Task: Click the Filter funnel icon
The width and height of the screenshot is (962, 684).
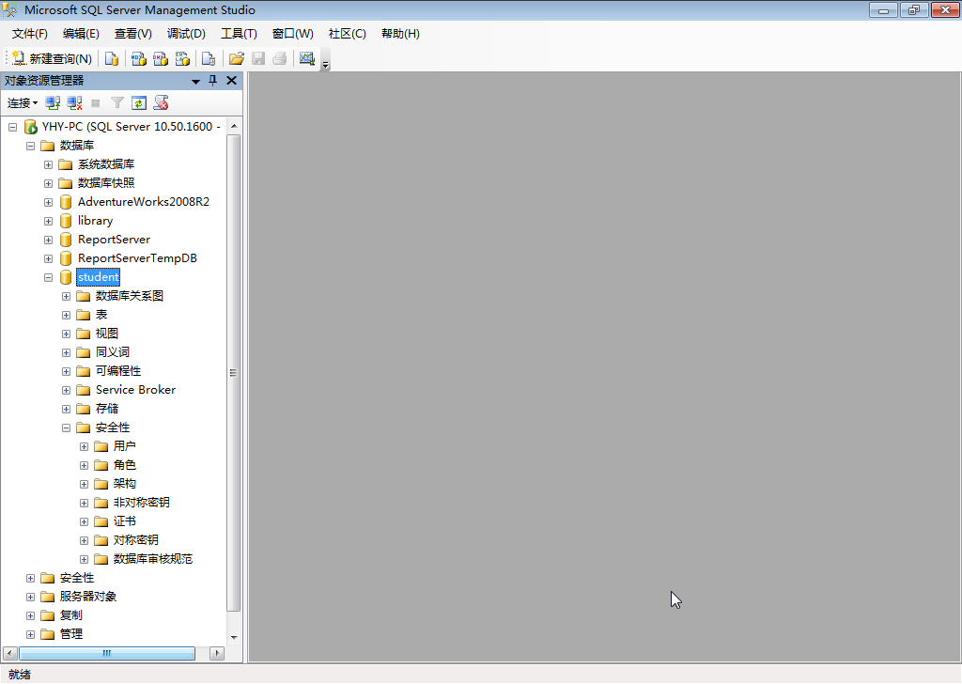Action: (117, 103)
